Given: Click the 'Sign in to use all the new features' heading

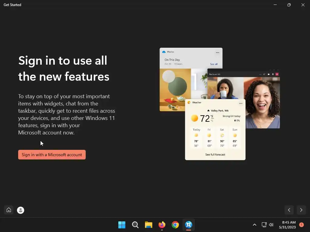Looking at the screenshot, I should [x=64, y=69].
